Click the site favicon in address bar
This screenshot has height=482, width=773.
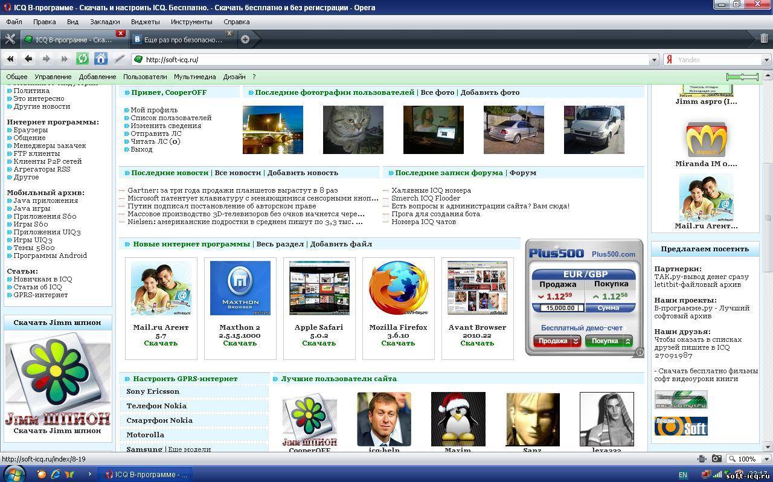pyautogui.click(x=138, y=59)
